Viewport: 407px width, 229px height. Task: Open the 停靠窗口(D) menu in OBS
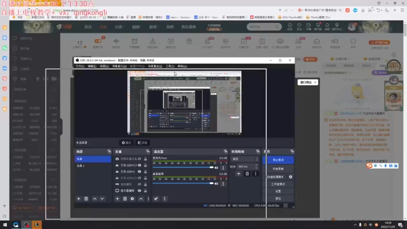pyautogui.click(x=120, y=66)
